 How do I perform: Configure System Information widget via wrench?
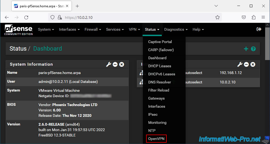(108, 64)
